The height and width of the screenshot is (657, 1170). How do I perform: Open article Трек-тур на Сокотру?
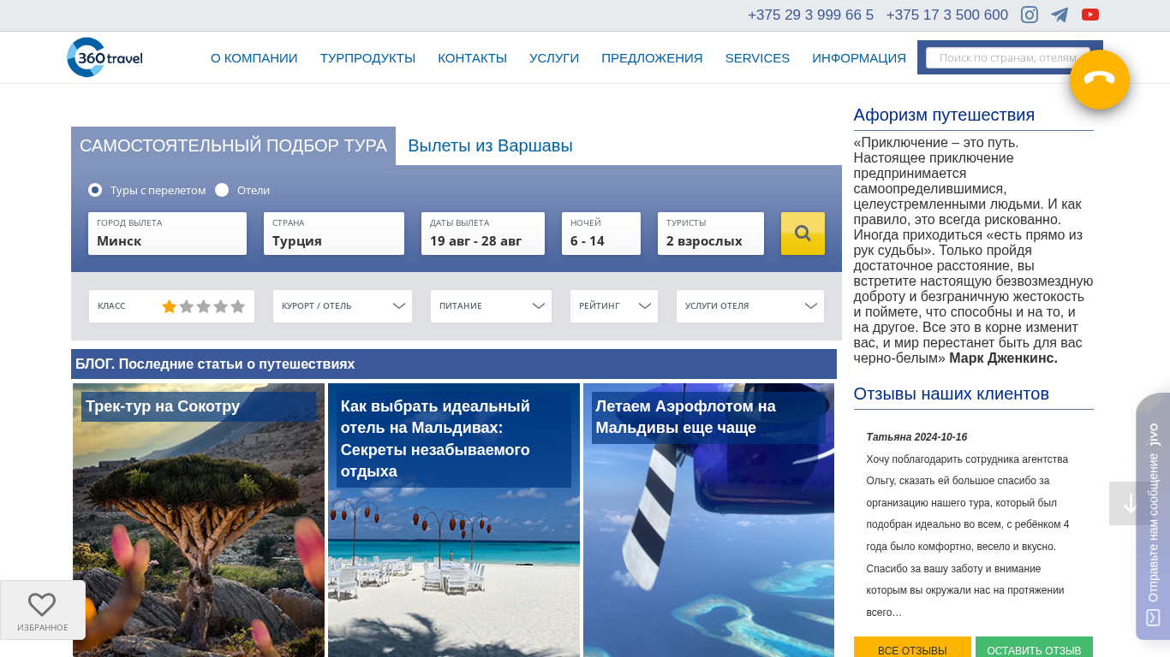click(163, 406)
